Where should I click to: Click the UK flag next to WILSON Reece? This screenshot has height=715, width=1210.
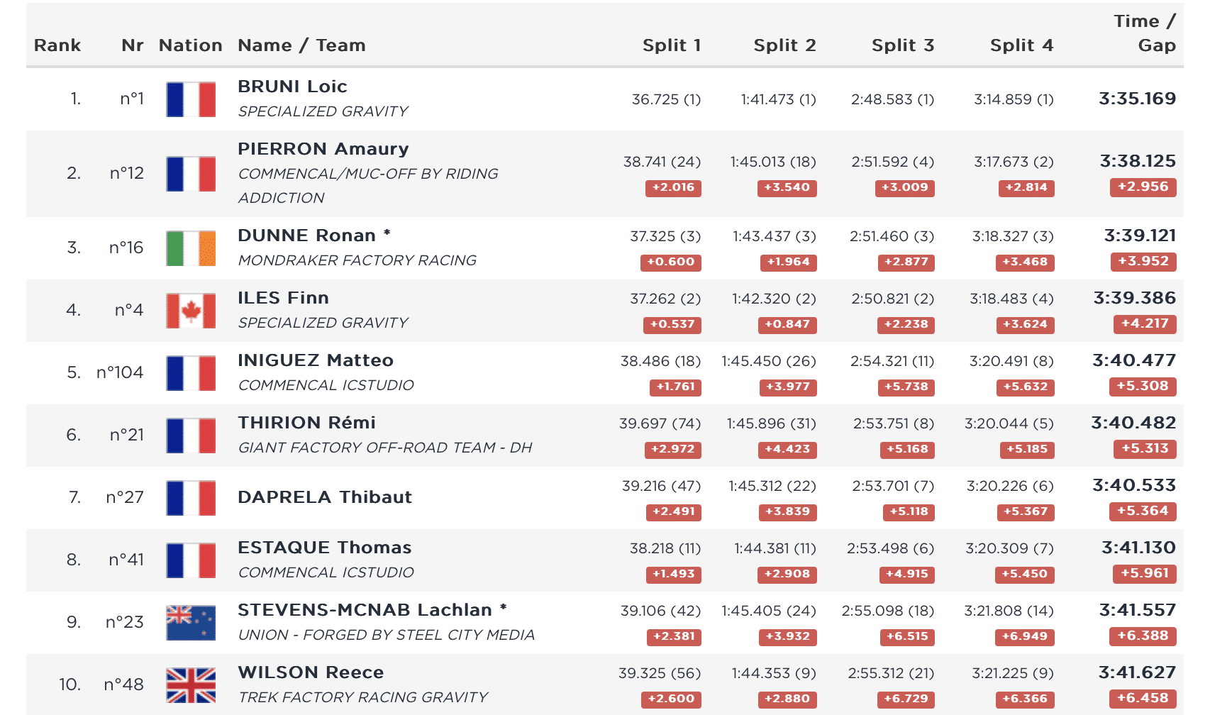coord(191,685)
